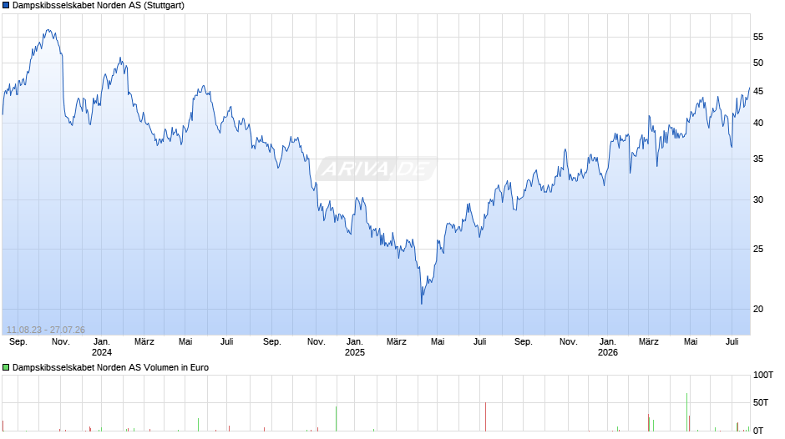Select the chart title 'Dampskibsselskabet Norden AS (Stuttgart)'
This screenshot has width=785, height=439.
tap(99, 6)
